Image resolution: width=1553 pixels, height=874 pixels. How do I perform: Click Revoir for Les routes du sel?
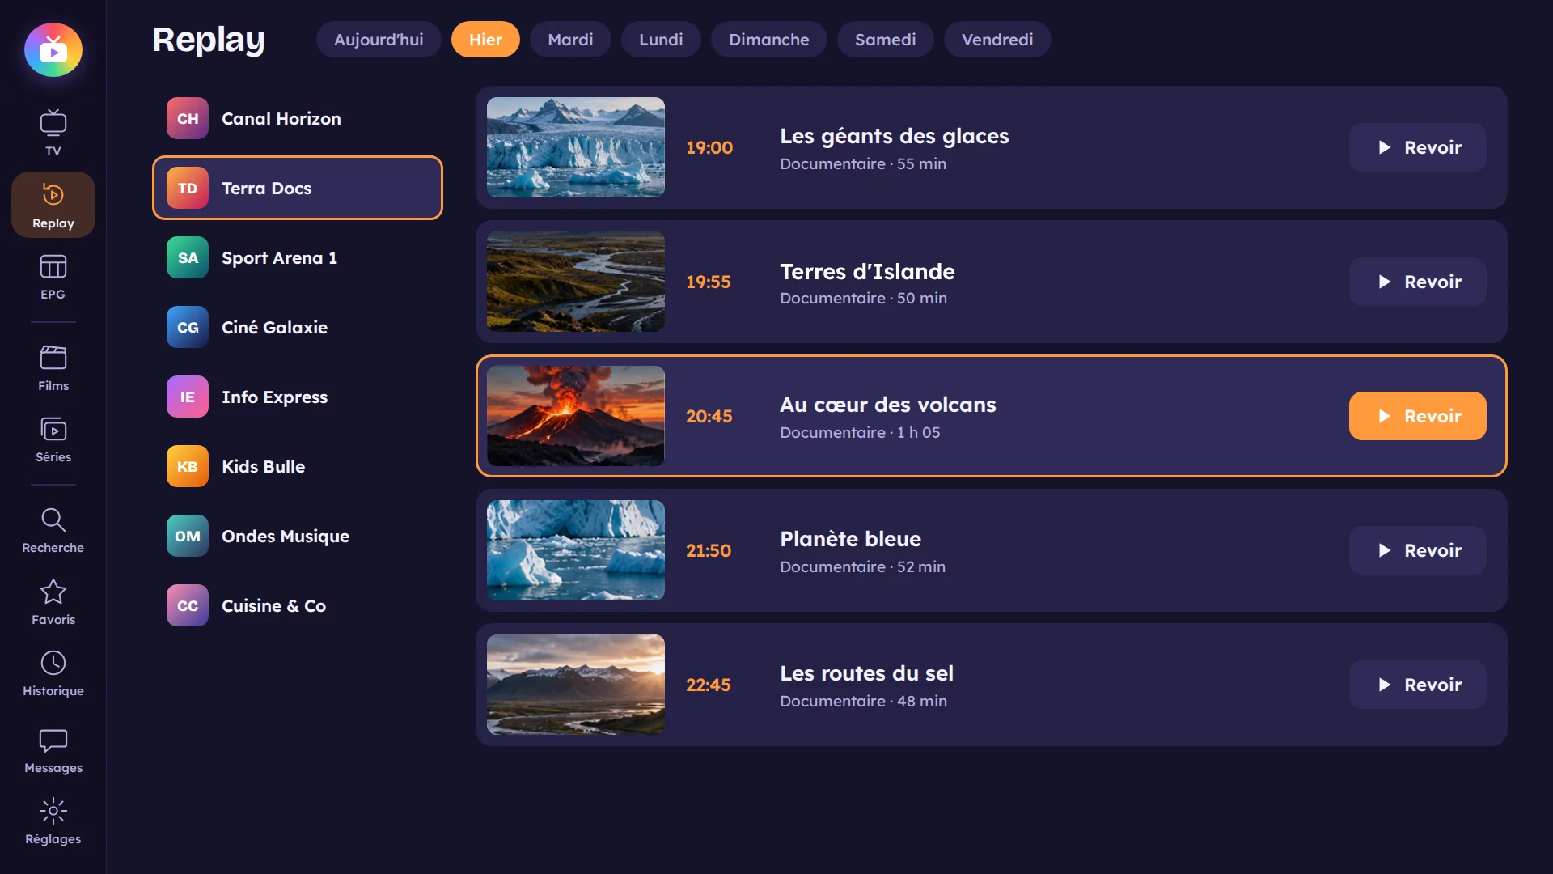[x=1417, y=685]
